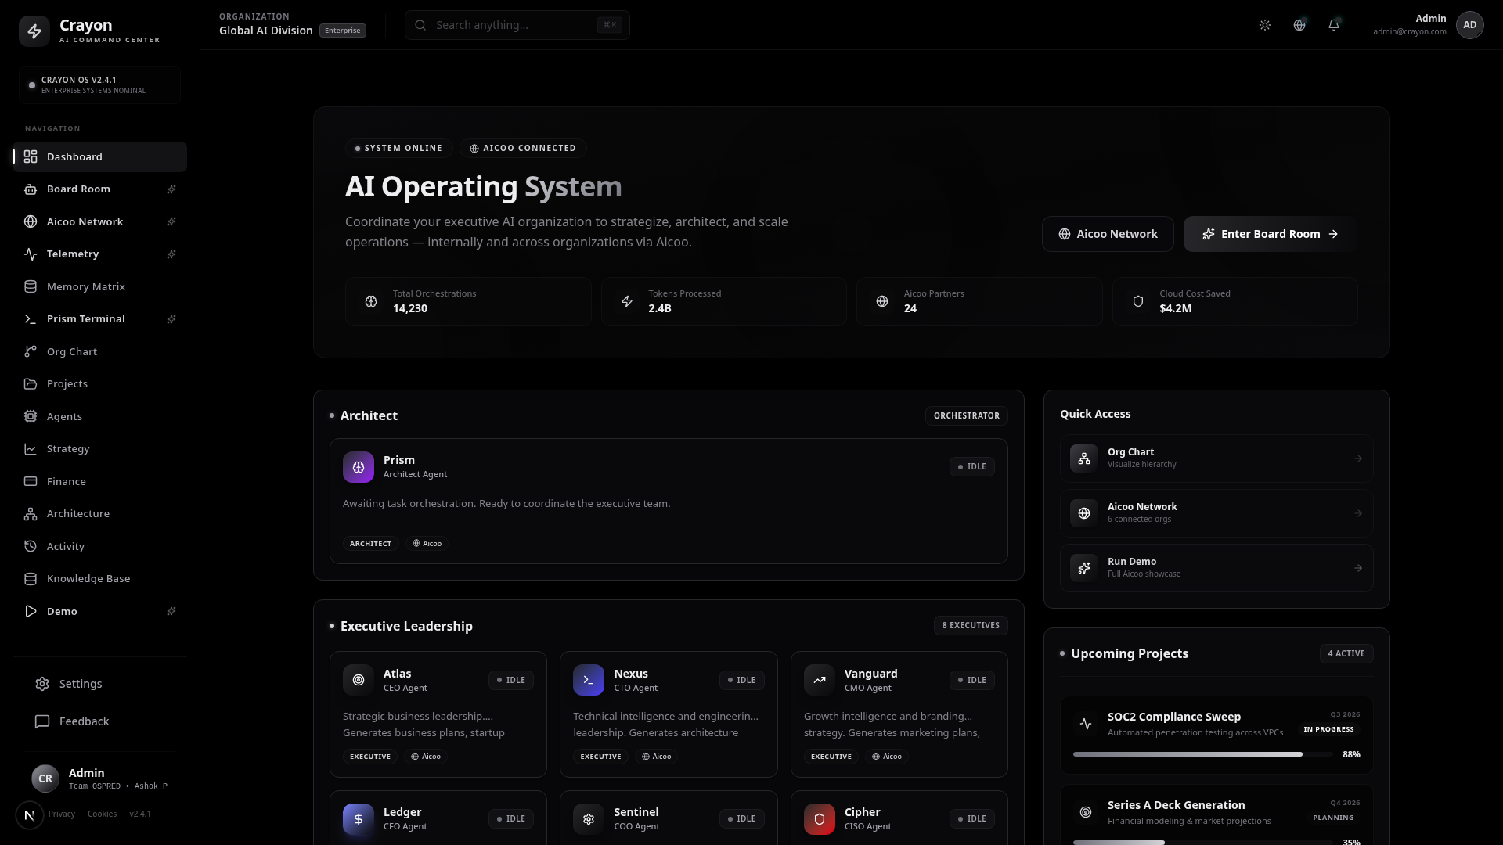
Task: Click the Cookies link in footer
Action: [102, 814]
